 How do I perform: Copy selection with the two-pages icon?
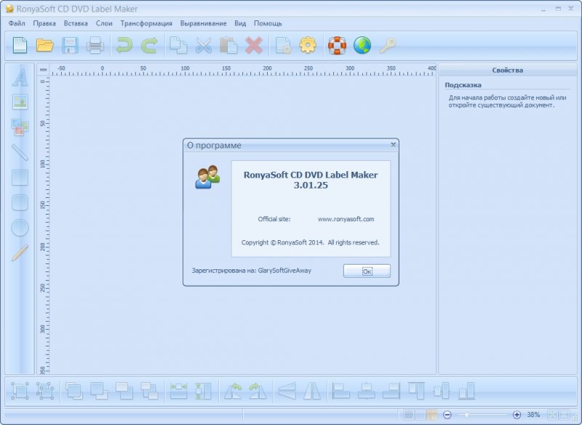tap(178, 46)
